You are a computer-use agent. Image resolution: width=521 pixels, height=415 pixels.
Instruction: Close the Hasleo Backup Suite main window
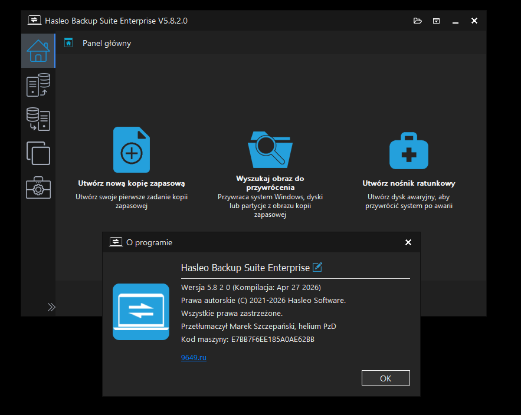pyautogui.click(x=474, y=21)
